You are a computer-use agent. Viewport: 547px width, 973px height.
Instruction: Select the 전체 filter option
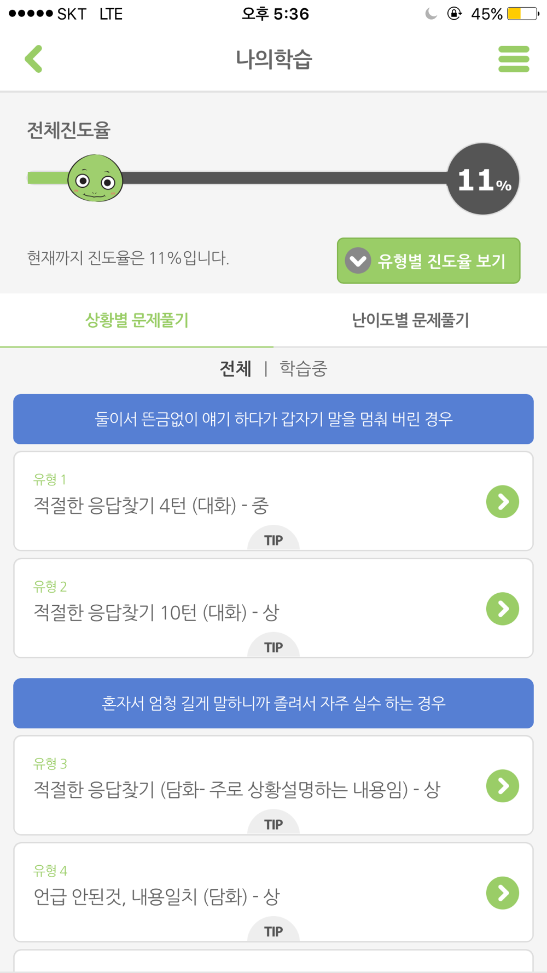click(x=235, y=369)
